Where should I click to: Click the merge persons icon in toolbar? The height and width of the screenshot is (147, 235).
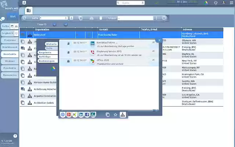click(91, 18)
